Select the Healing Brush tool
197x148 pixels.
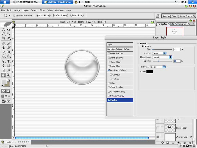point(3,44)
